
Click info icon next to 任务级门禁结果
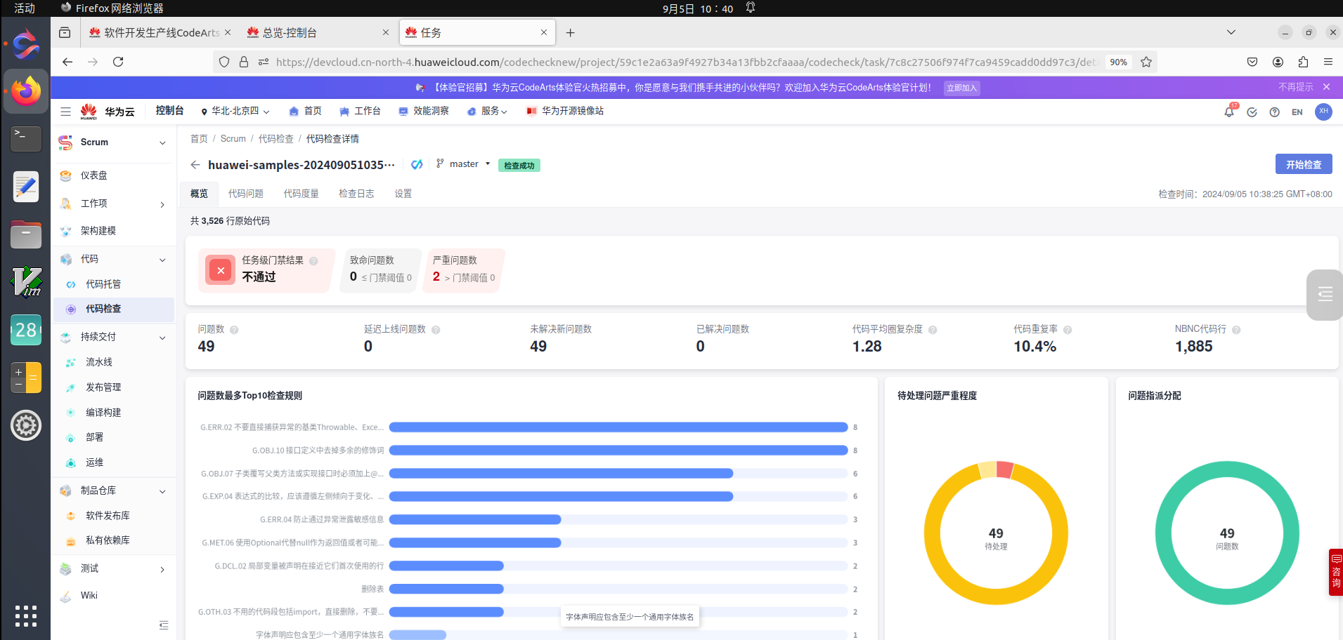(313, 261)
